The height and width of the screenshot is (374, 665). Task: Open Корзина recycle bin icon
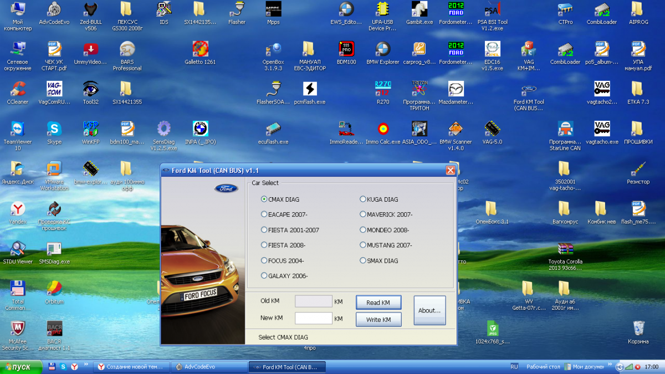click(638, 332)
